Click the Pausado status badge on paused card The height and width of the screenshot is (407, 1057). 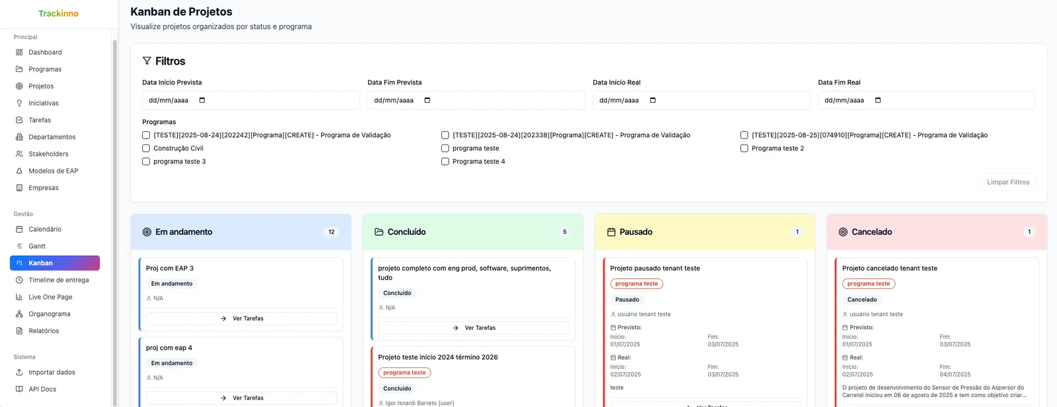(627, 299)
